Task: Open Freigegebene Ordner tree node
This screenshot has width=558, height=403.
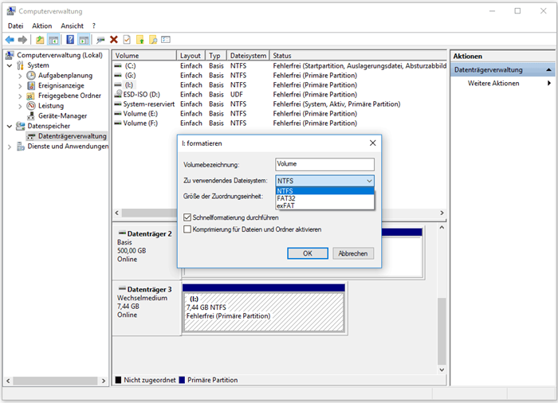Action: [x=70, y=96]
